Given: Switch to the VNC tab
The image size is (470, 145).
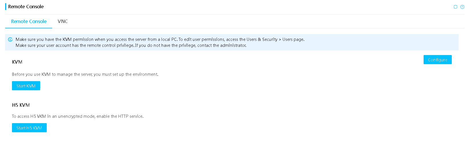Looking at the screenshot, I should click(x=63, y=21).
